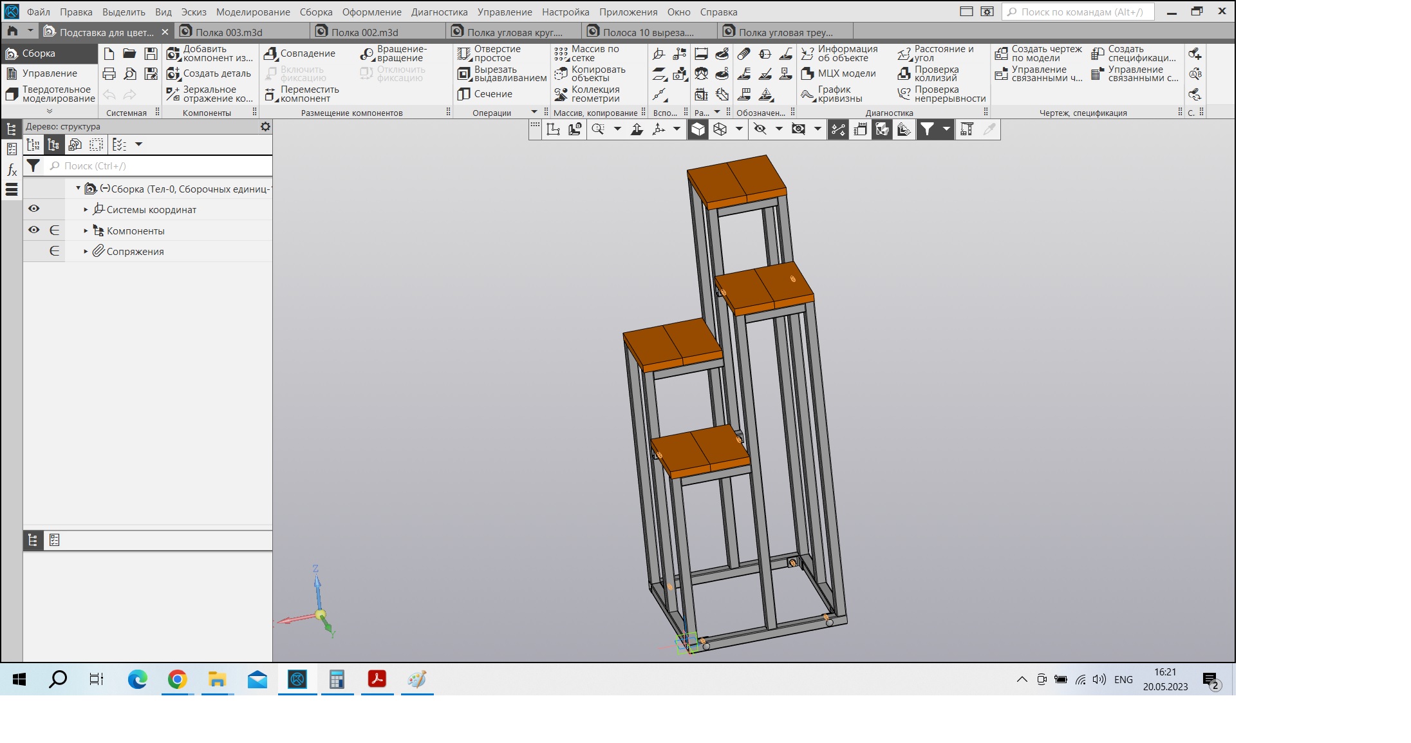
Task: Open orientation dropdown arrow in view toolbar
Action: (x=677, y=129)
